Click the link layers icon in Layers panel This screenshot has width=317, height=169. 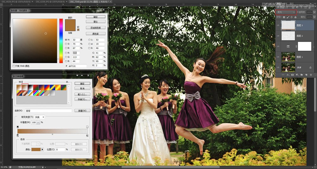pos(283,75)
